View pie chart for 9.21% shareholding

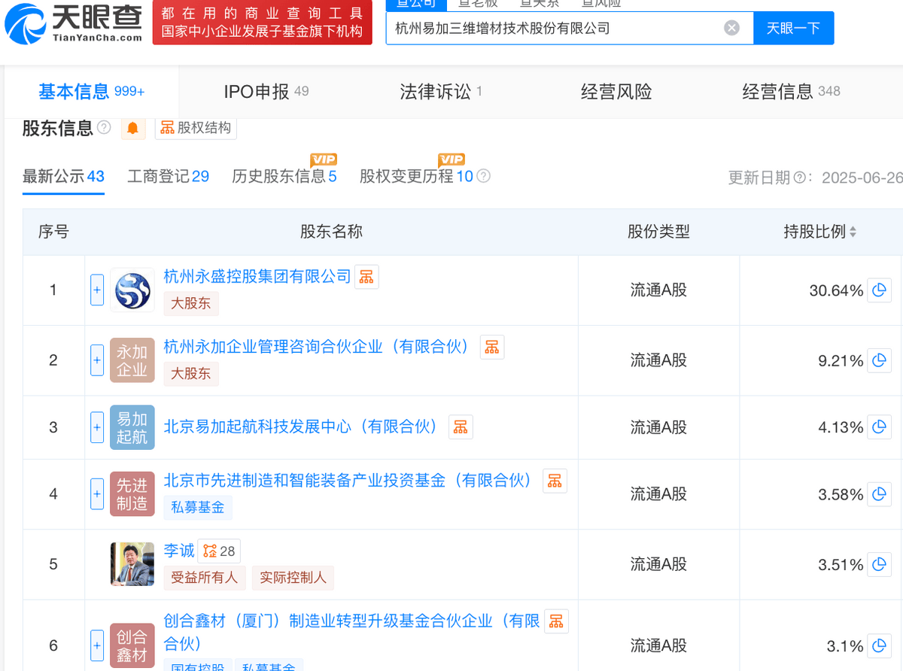click(x=879, y=361)
